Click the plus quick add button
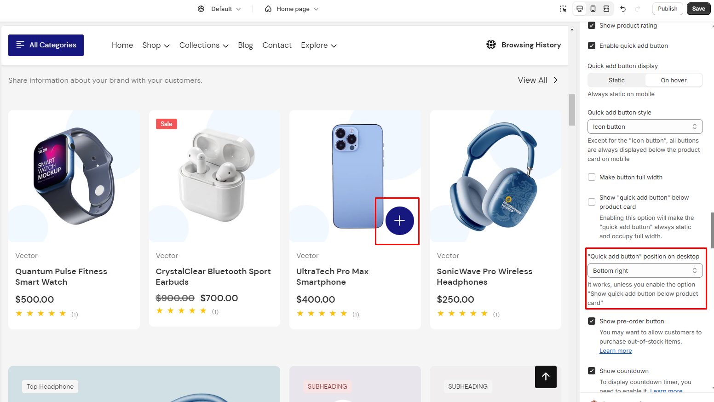 click(x=399, y=221)
